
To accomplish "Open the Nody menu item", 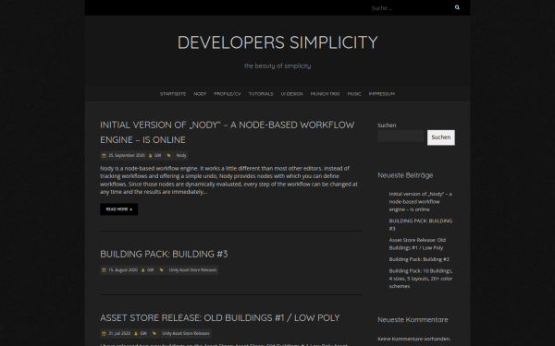I will coord(200,94).
